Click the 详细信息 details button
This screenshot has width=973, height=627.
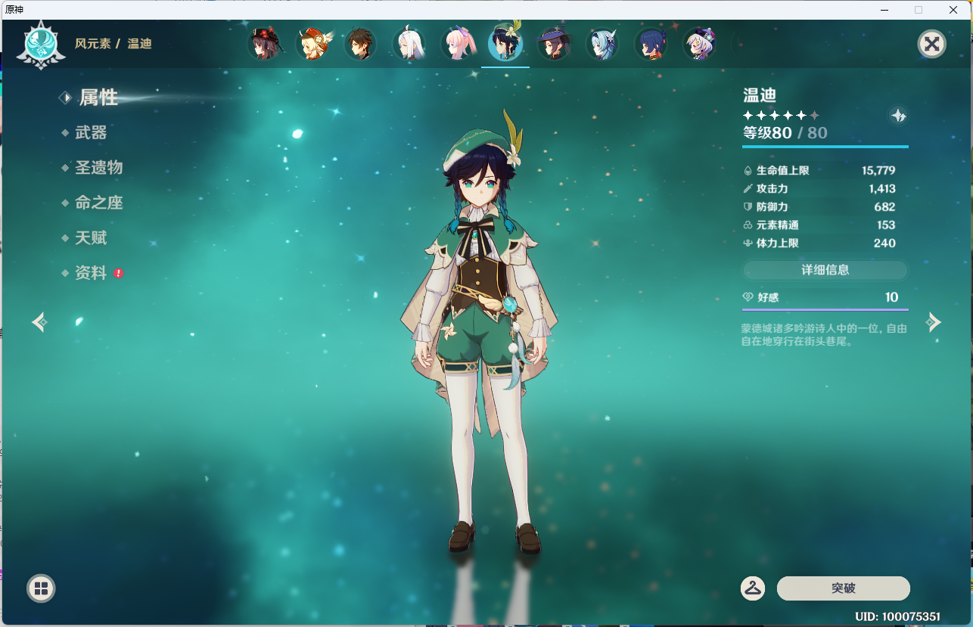(x=825, y=270)
